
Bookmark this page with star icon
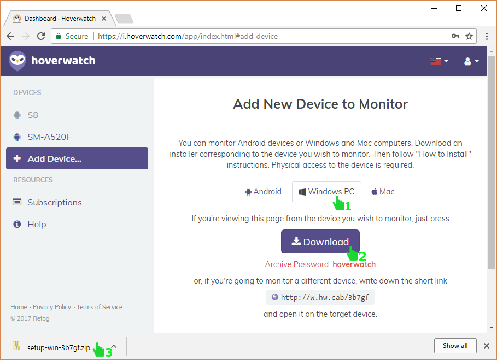[x=469, y=36]
